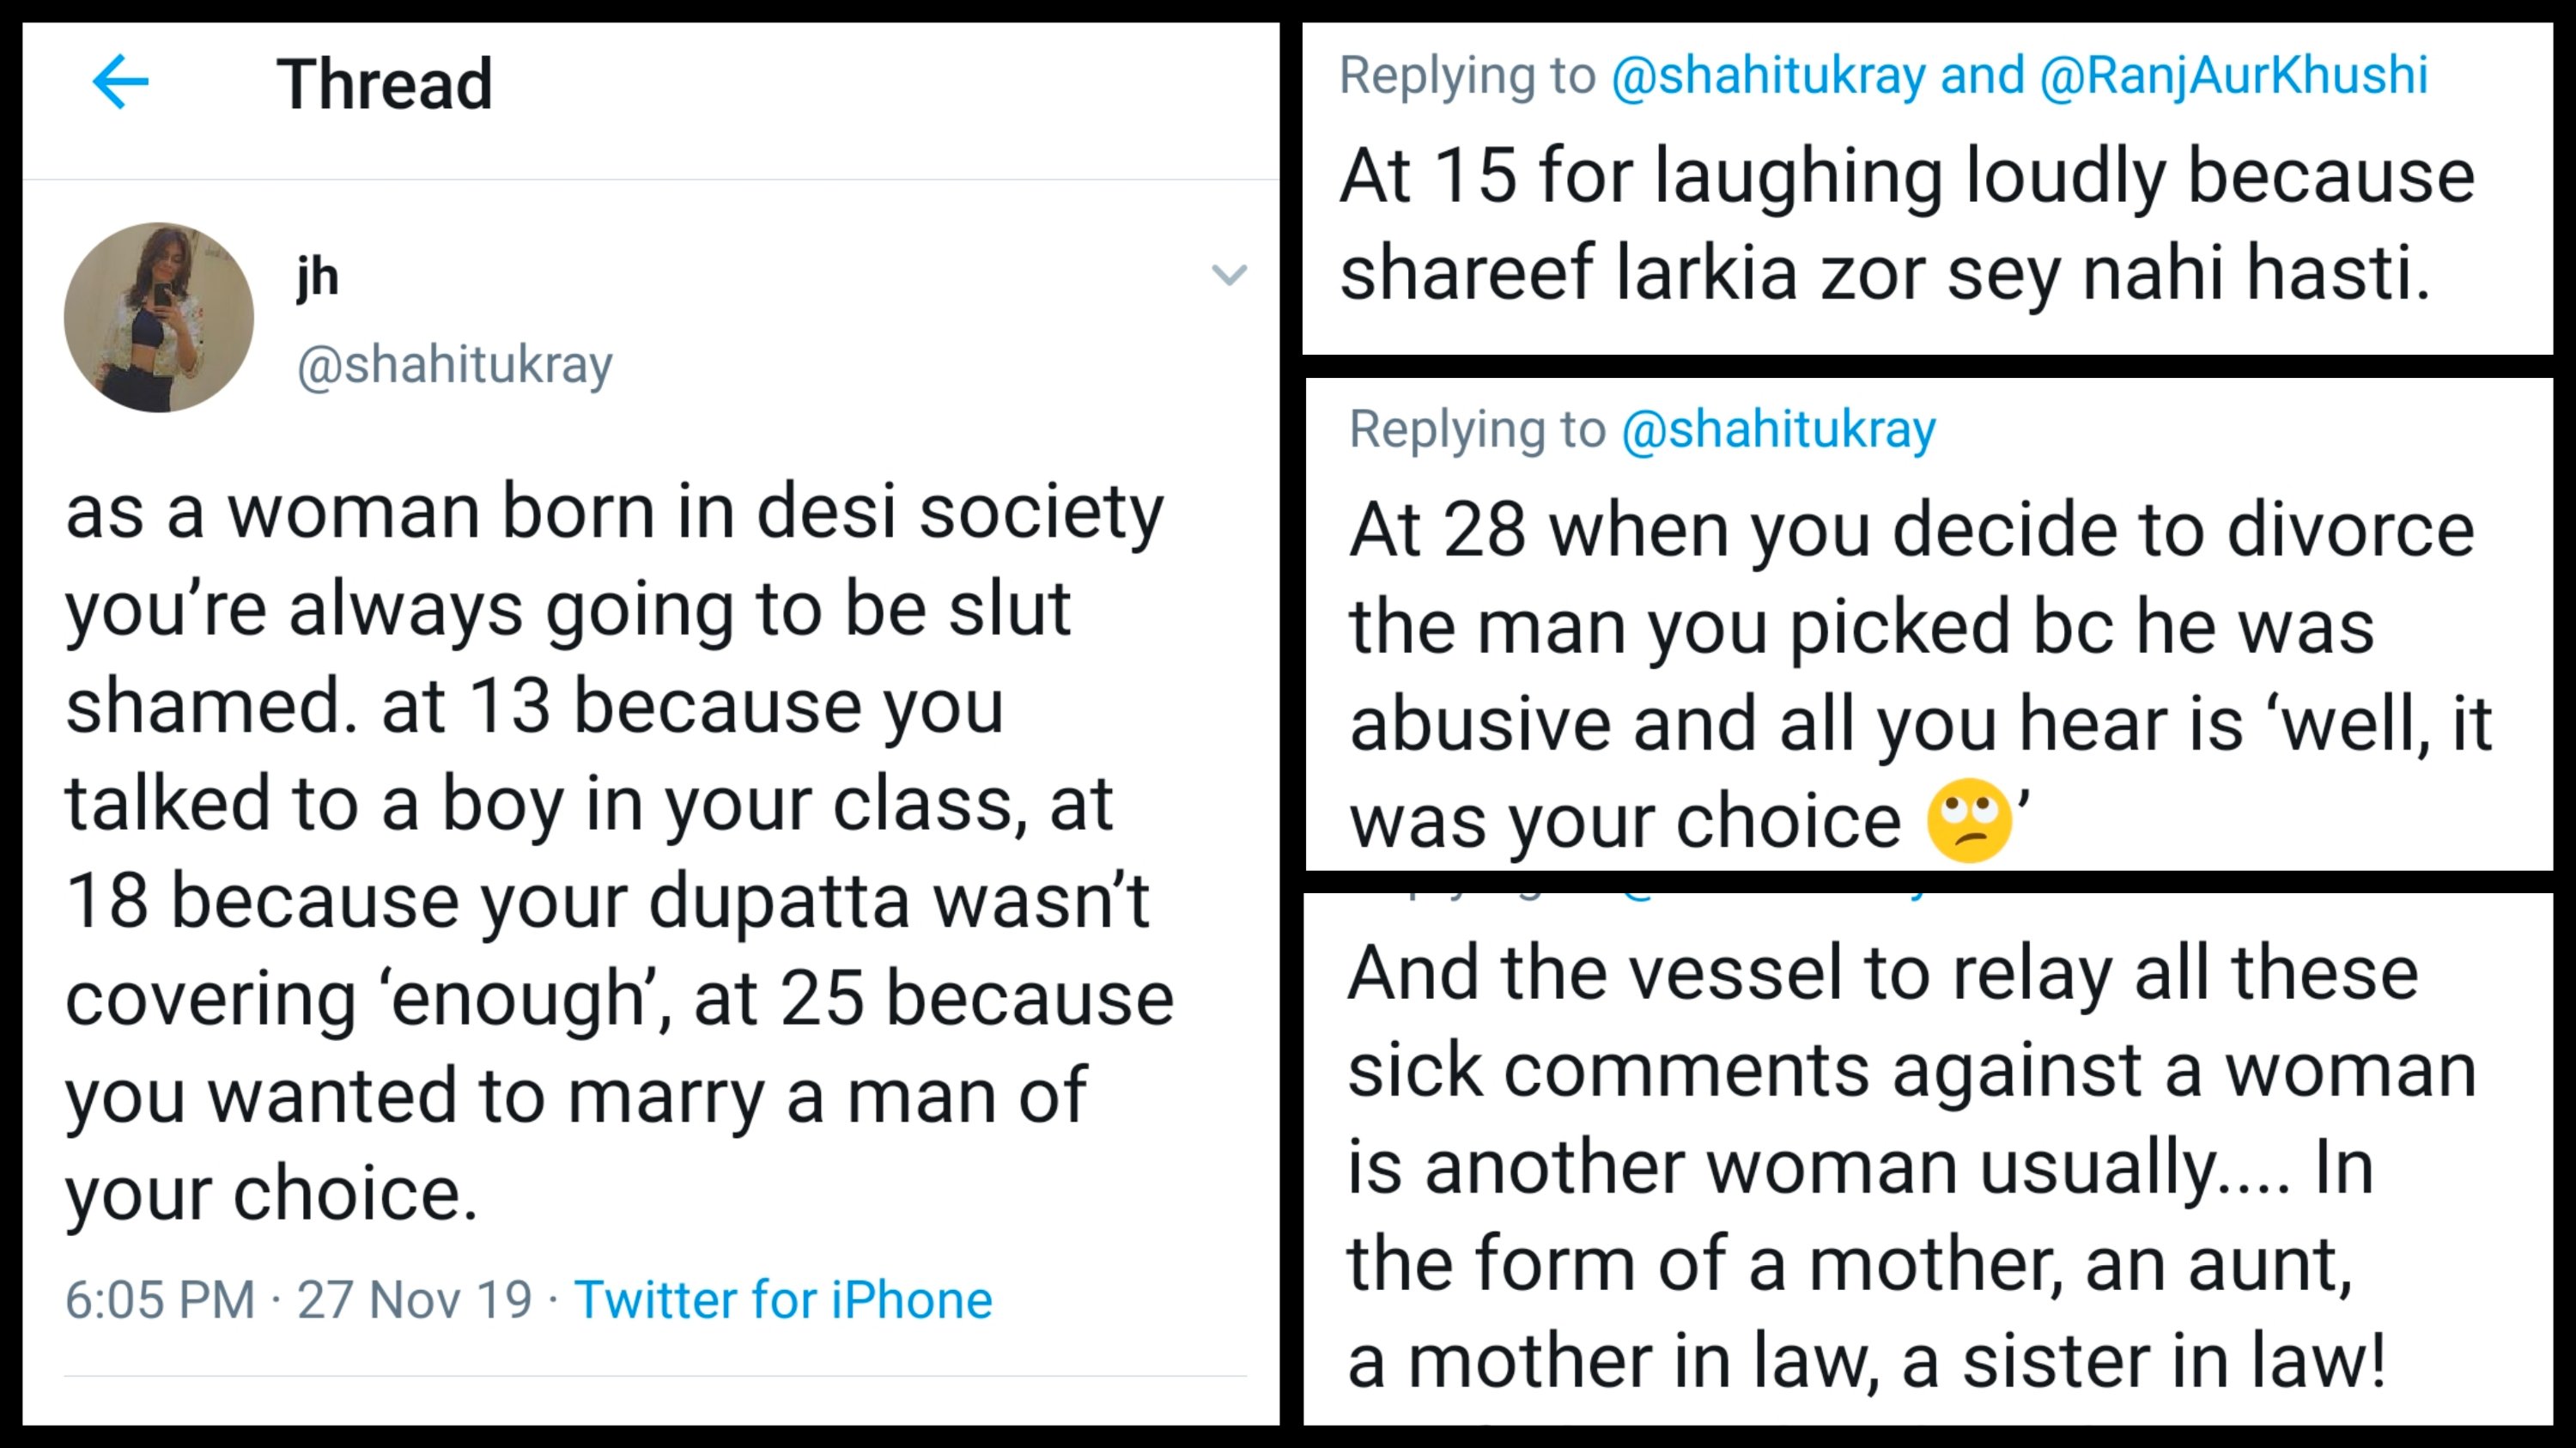Open the 'And the vessel to relay' reply

pyautogui.click(x=1910, y=1166)
